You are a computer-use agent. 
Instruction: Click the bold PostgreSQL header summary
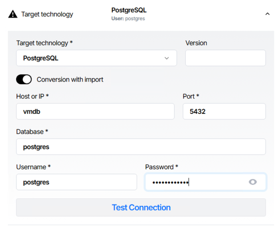pos(129,10)
